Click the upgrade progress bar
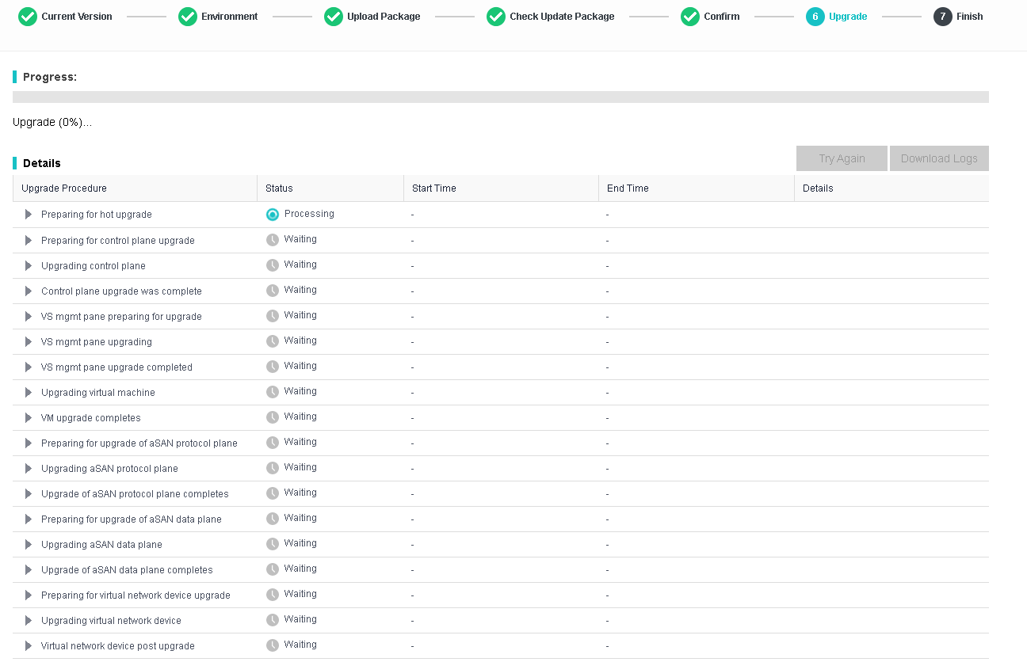Viewport: 1027px width, 662px height. [x=500, y=97]
